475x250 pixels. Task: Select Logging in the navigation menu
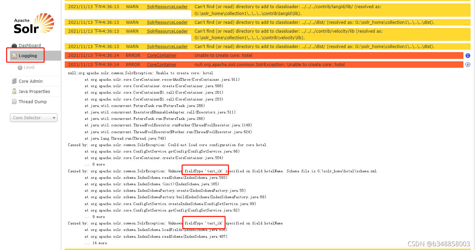(x=27, y=55)
